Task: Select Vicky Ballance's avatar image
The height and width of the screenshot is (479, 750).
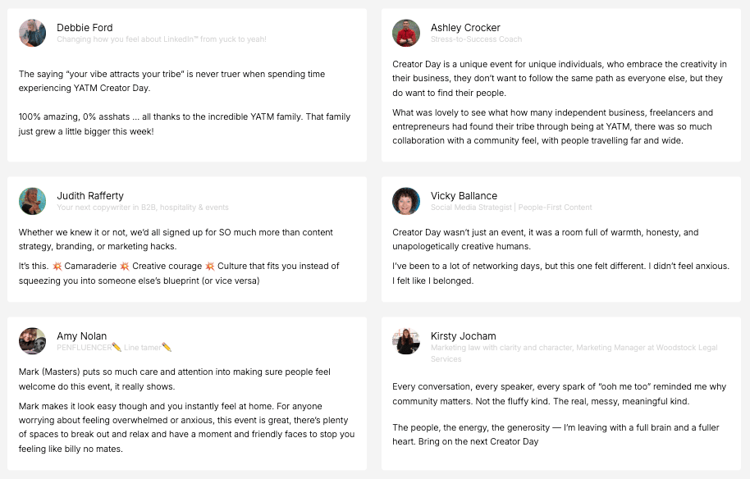Action: 406,201
